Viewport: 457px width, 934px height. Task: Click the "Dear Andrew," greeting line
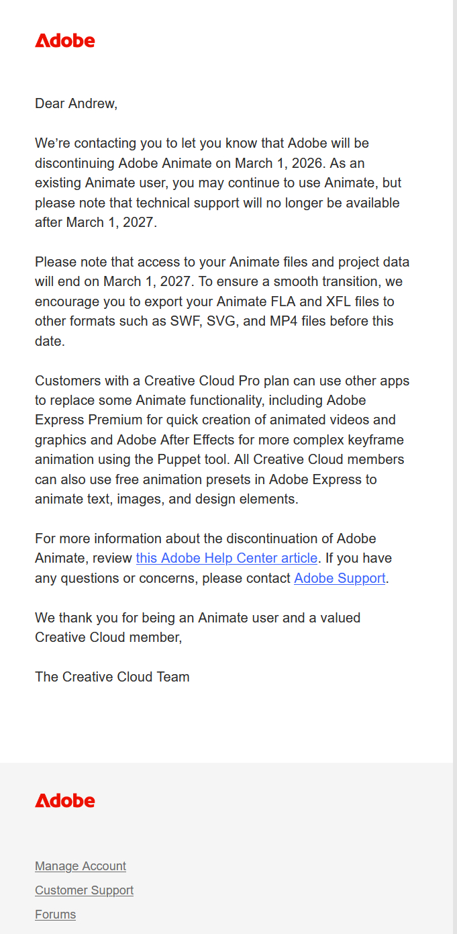pos(76,103)
